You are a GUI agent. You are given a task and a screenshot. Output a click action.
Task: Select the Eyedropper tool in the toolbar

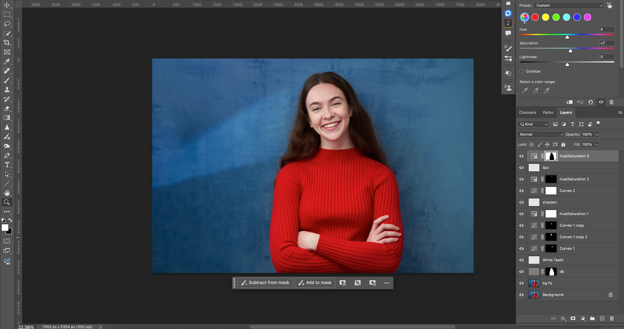click(x=7, y=61)
